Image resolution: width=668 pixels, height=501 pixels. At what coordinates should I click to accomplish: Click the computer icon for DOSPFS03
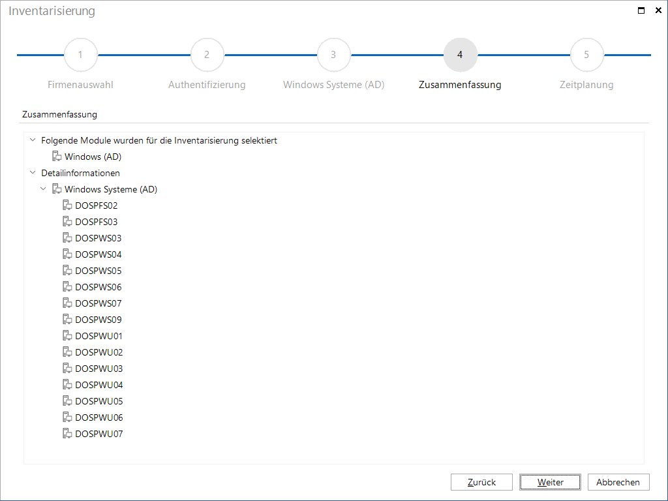(67, 222)
